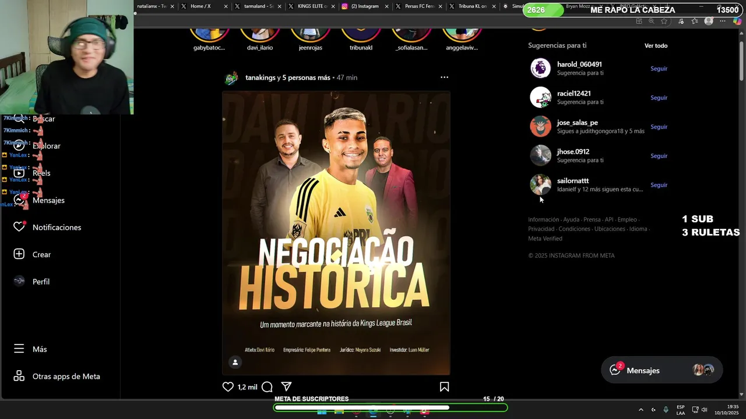Click the tanakings username on post
746x419 pixels.
click(260, 77)
